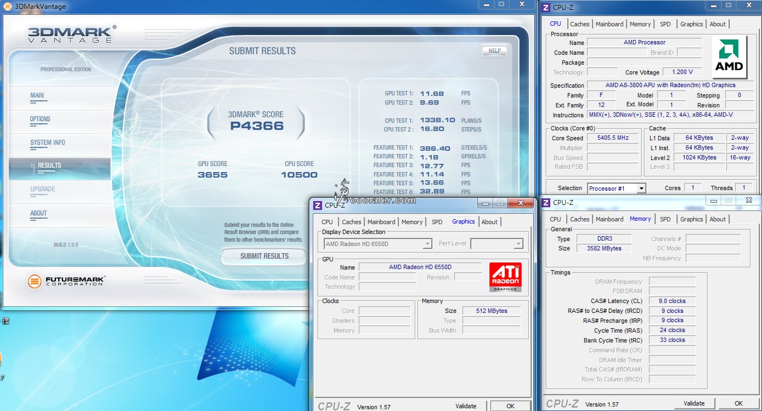Click the 3DMark Vantage logo
The width and height of the screenshot is (762, 411).
pyautogui.click(x=72, y=34)
